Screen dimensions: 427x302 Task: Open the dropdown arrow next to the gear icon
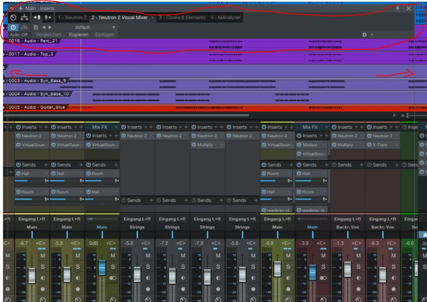pyautogui.click(x=372, y=35)
